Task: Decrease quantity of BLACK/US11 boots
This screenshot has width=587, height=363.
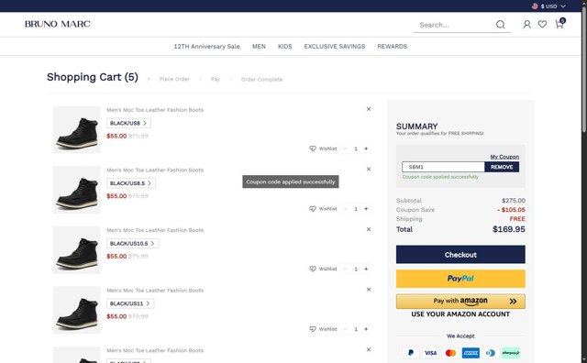Action: 346,329
